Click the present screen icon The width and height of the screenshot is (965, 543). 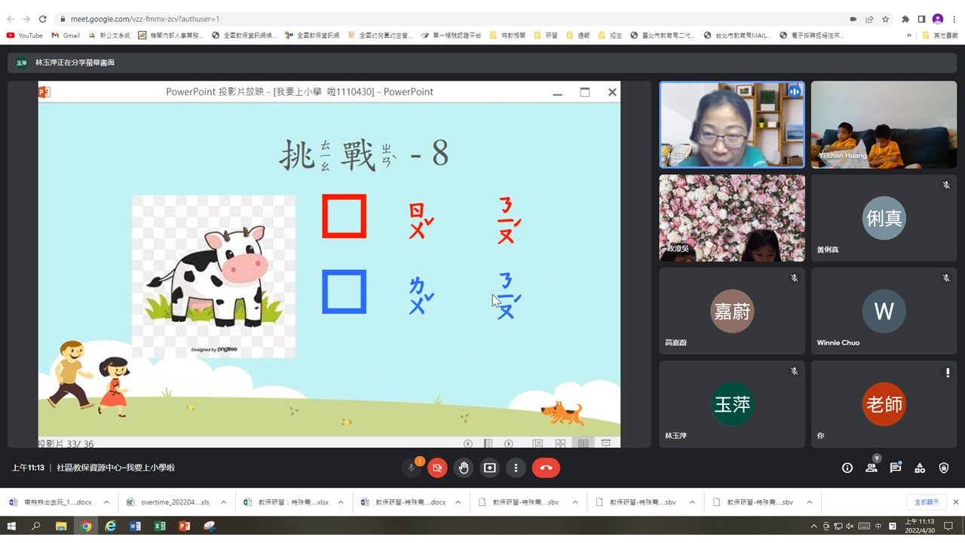(489, 468)
